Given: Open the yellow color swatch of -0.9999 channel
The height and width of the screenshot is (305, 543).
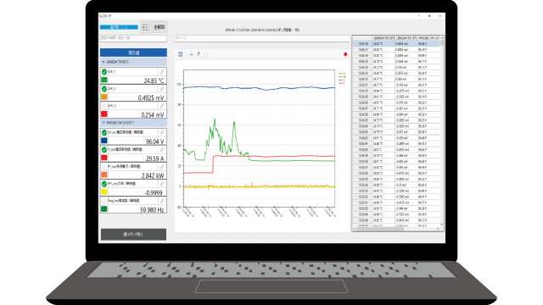Looking at the screenshot, I should pos(104,192).
